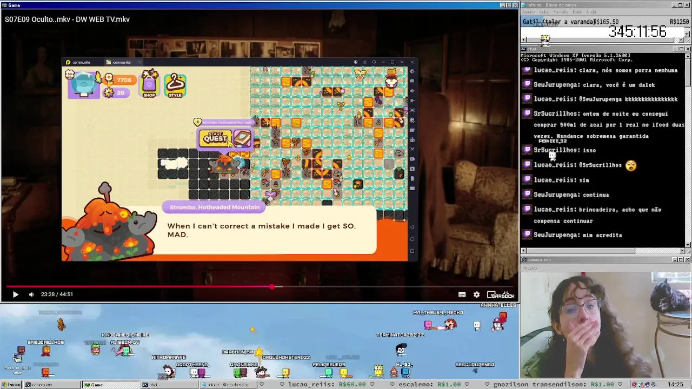
Task: Click the player avatar profile icon
Action: [84, 85]
